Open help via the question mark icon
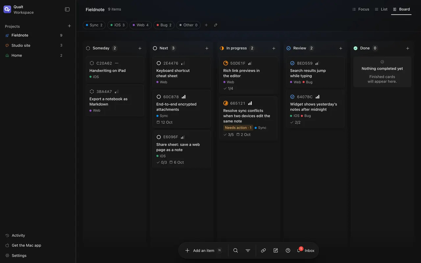The height and width of the screenshot is (263, 421). pyautogui.click(x=288, y=251)
